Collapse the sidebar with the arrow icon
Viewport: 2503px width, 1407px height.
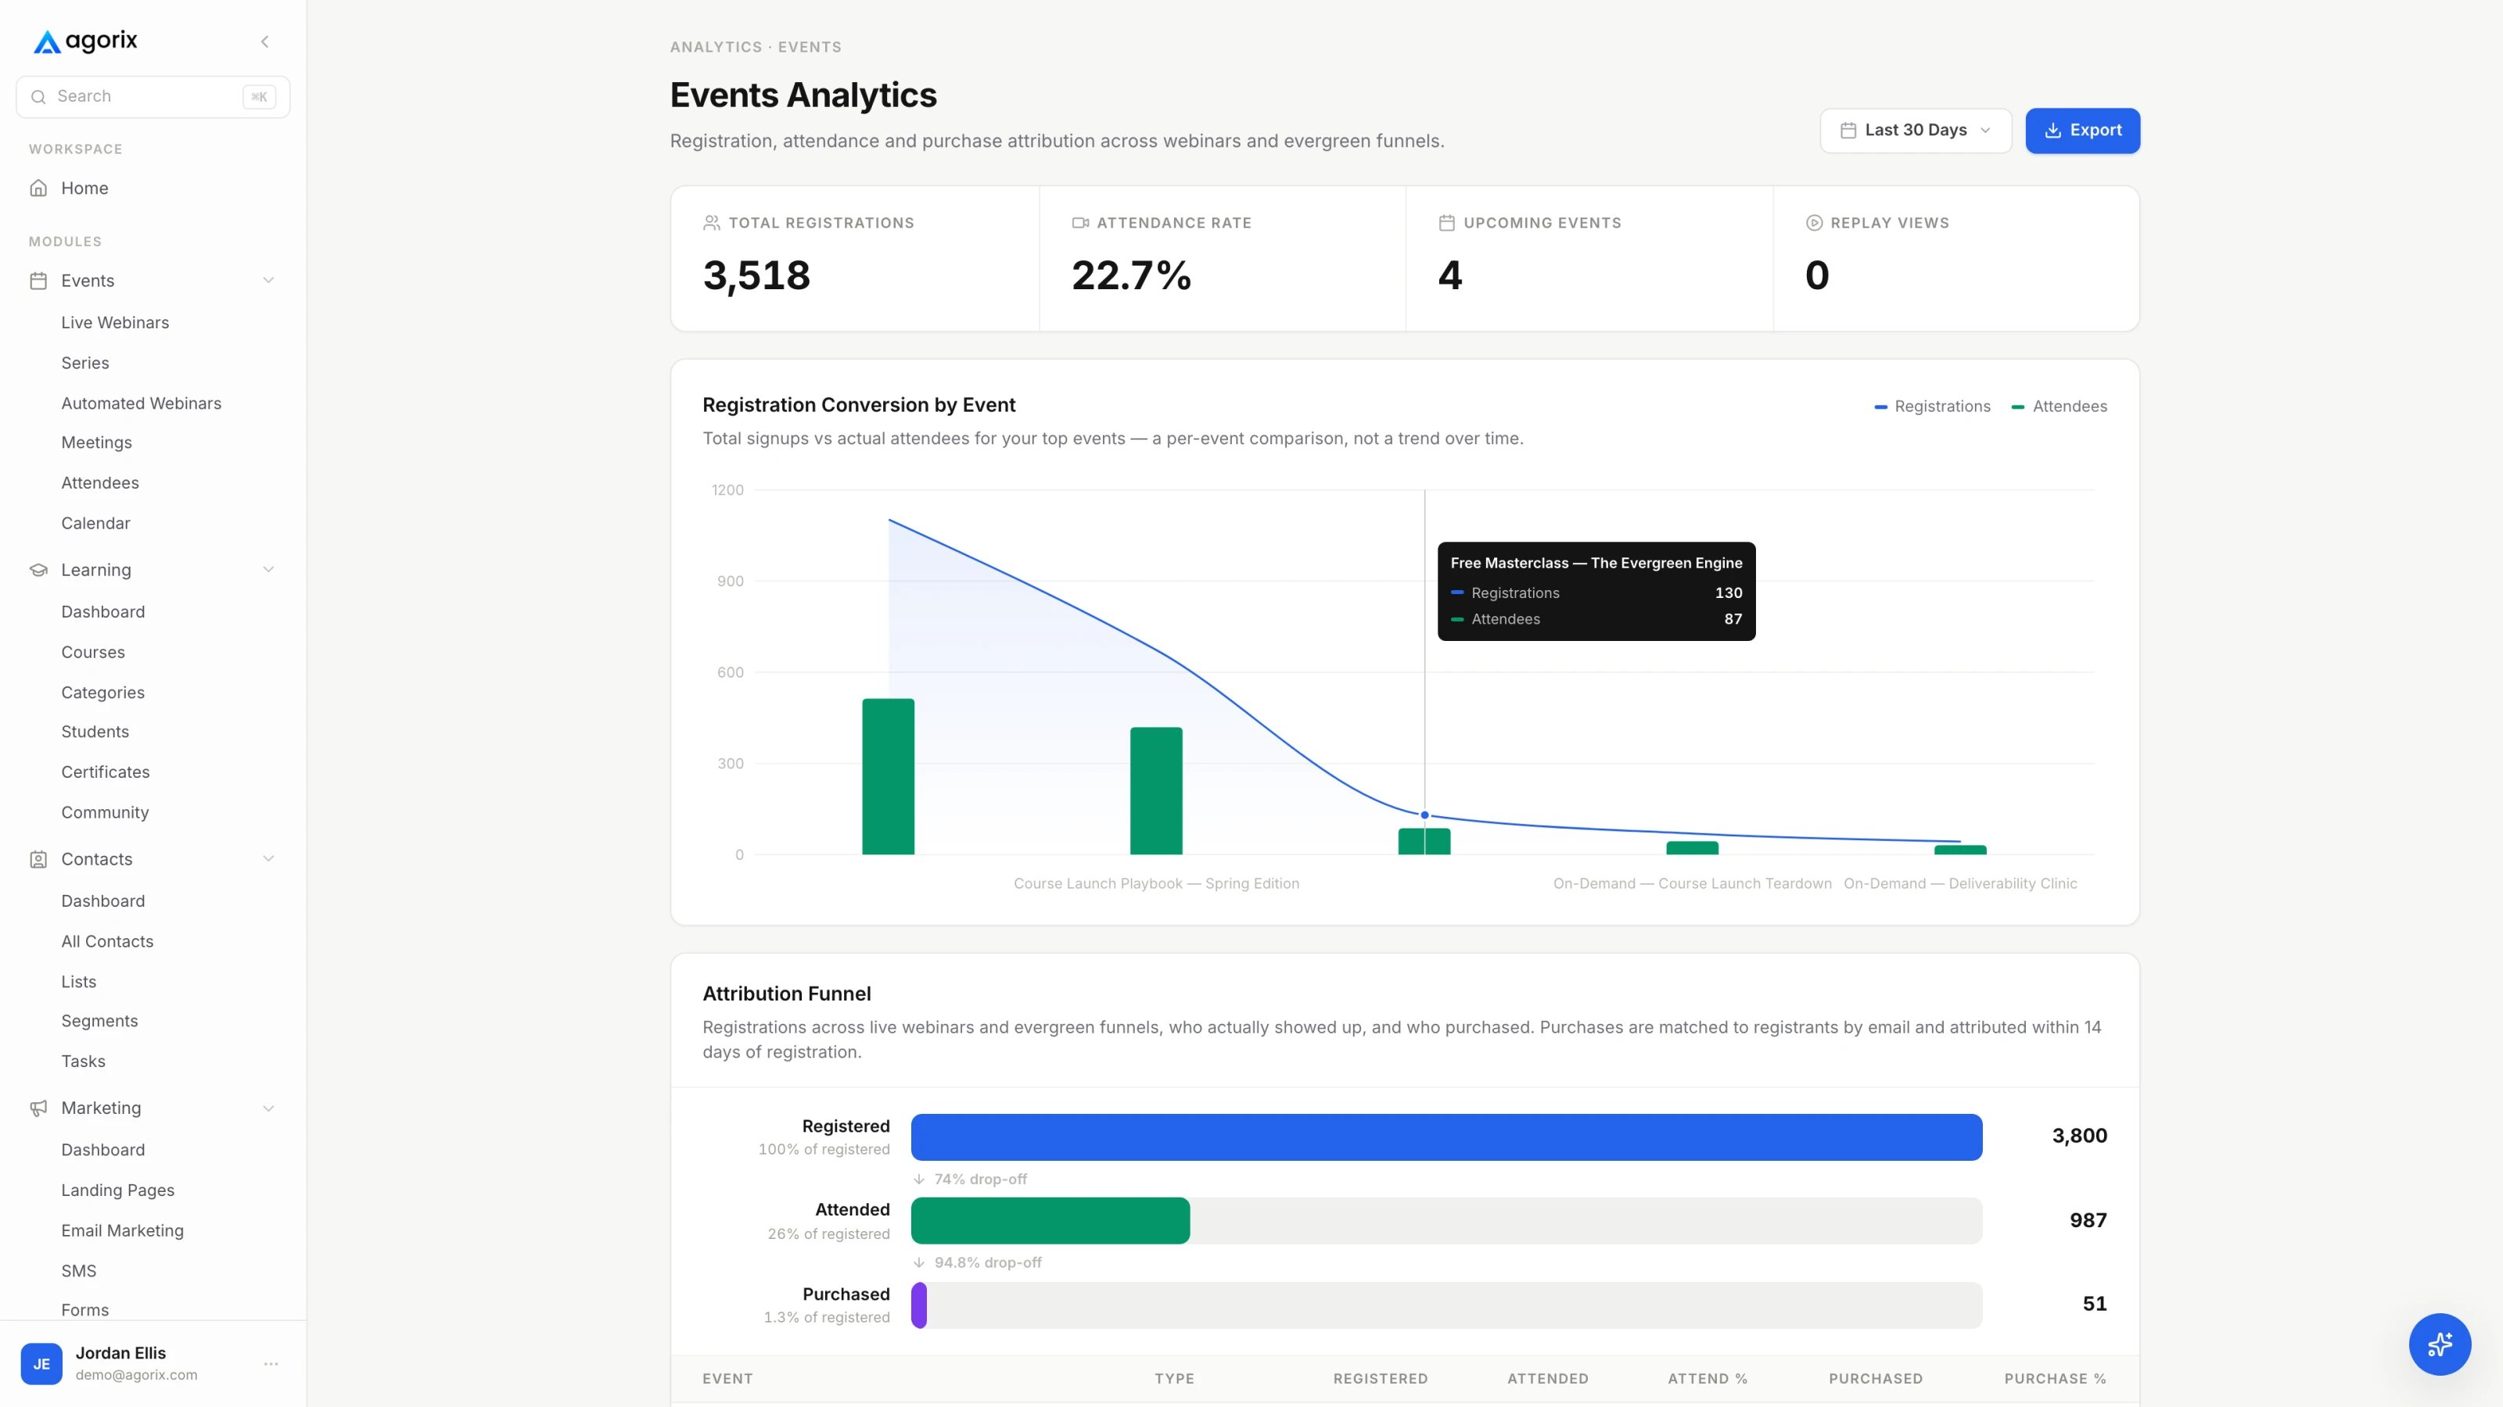tap(264, 41)
